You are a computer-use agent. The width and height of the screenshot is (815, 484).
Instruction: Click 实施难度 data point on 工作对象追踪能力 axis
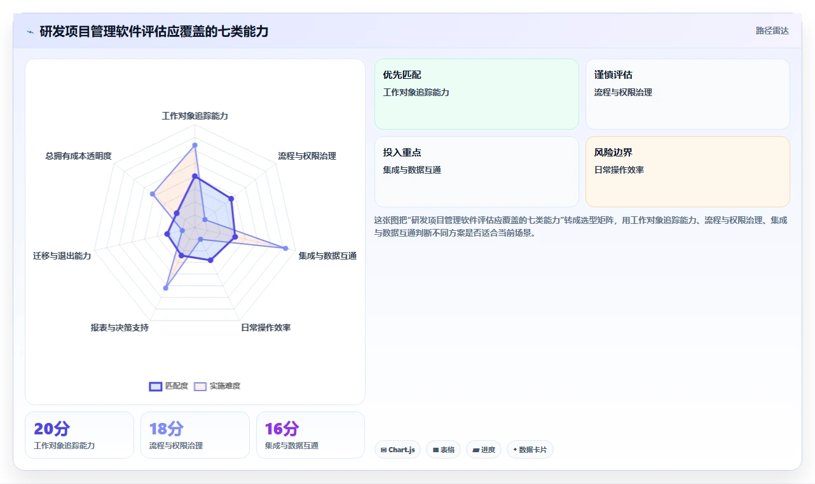click(x=195, y=145)
